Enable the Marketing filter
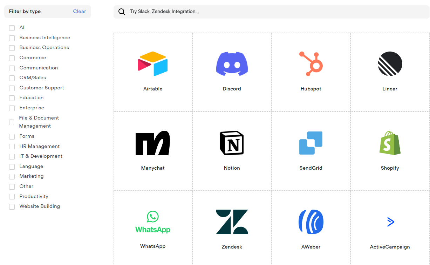The width and height of the screenshot is (430, 265). (12, 176)
